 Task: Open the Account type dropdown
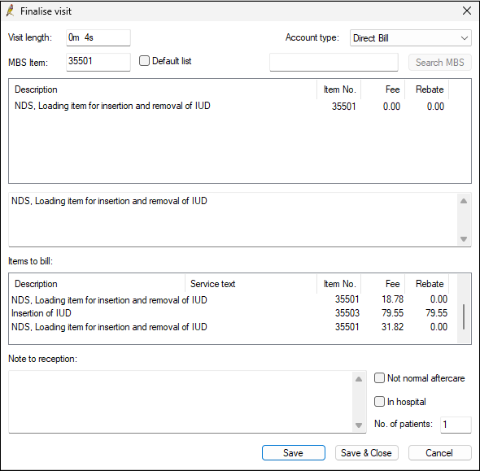tap(411, 38)
